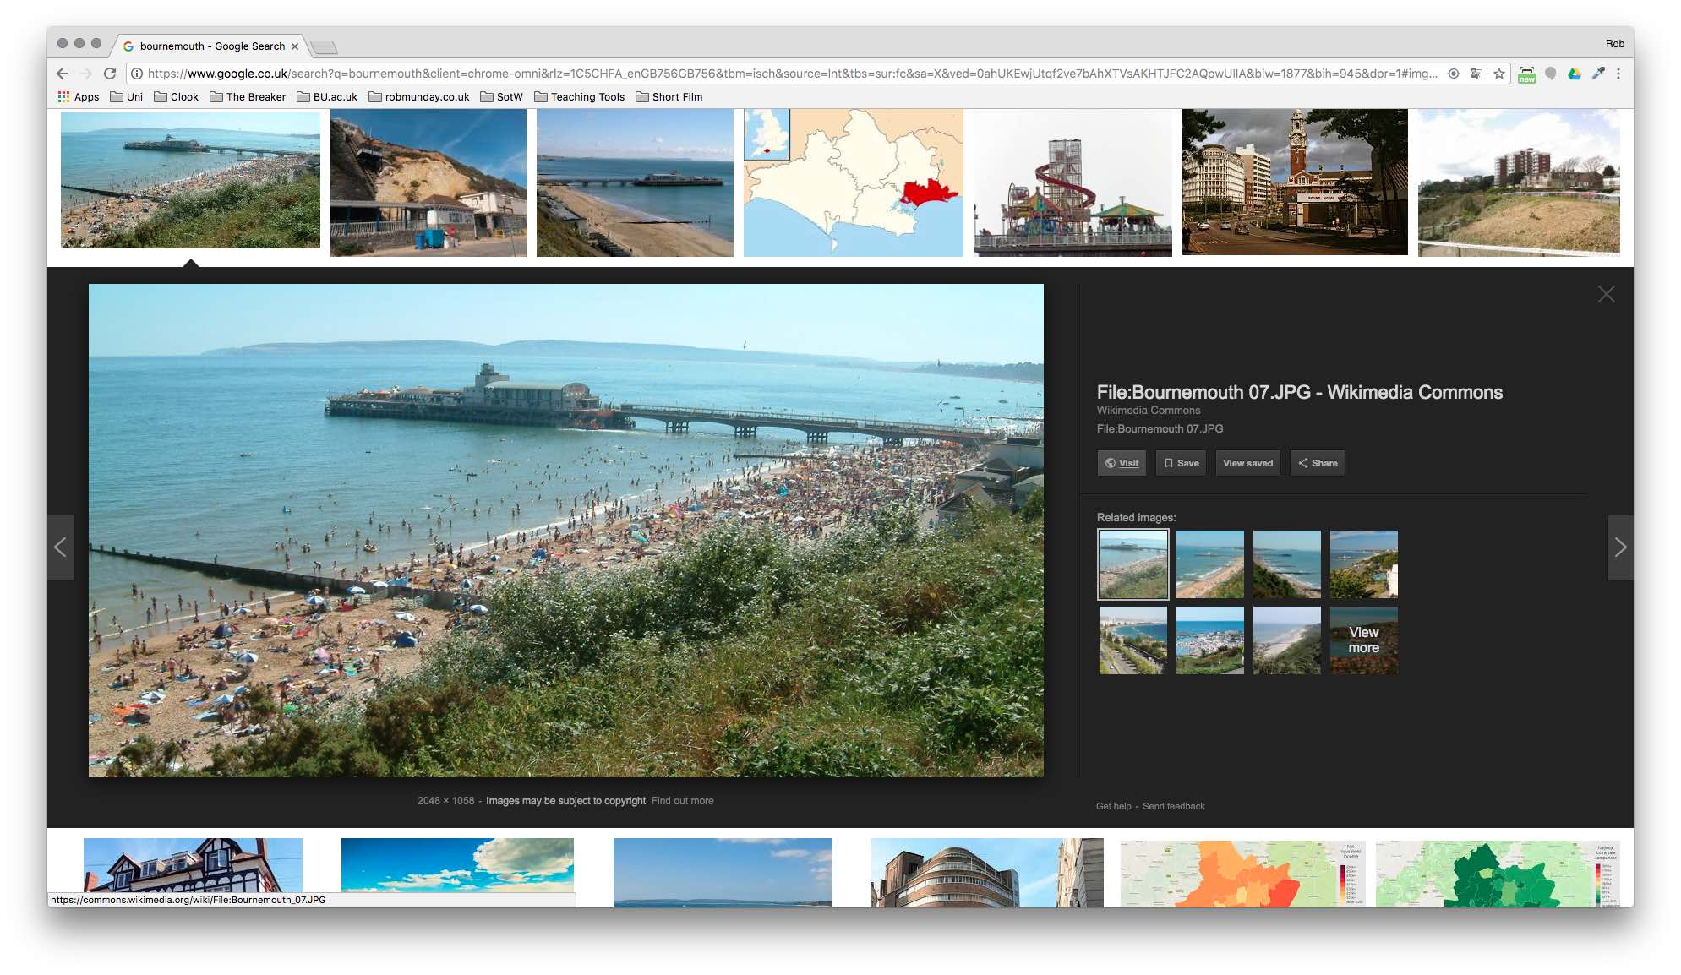Toggle to next image with right arrow
The image size is (1681, 975).
pyautogui.click(x=1619, y=547)
